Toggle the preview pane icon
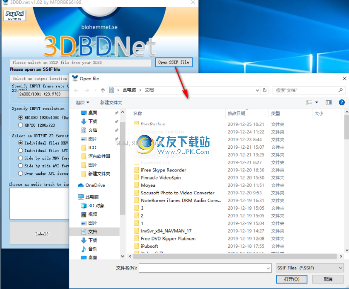Image resolution: width=349 pixels, height=289 pixels. 329,102
